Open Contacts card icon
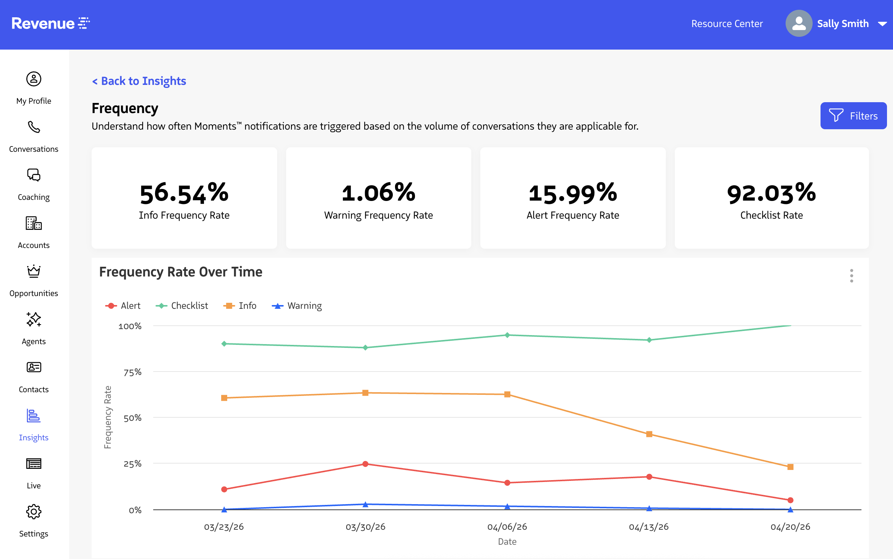Image resolution: width=893 pixels, height=559 pixels. (33, 367)
